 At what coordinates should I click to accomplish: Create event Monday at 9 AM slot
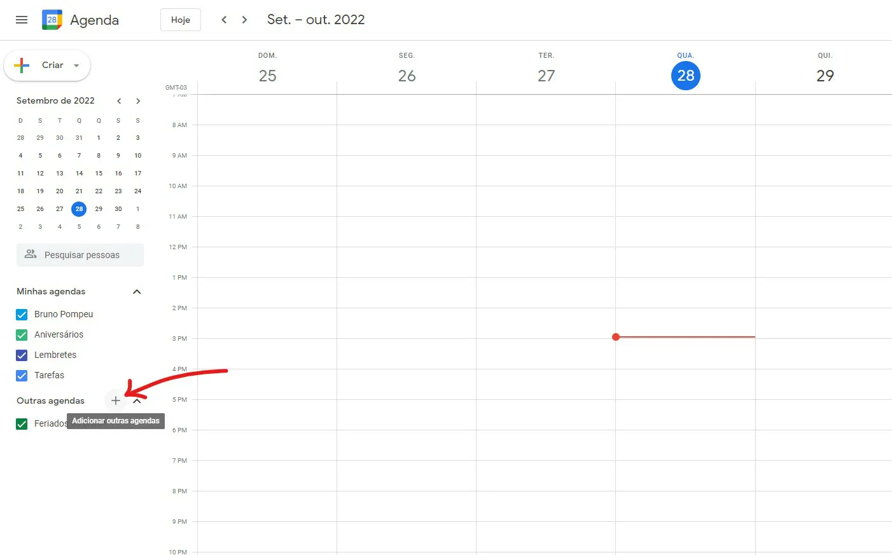pyautogui.click(x=407, y=170)
